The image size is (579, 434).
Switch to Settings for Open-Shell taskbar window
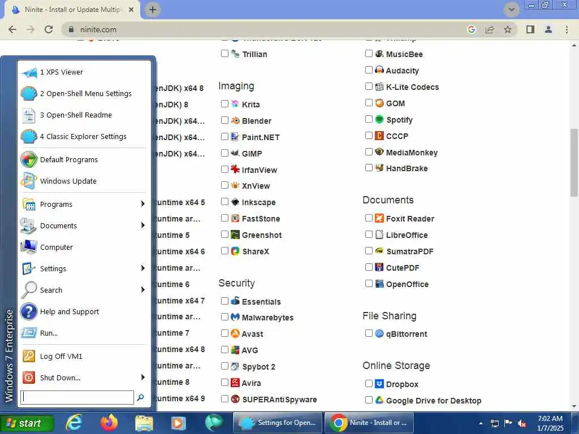(277, 423)
